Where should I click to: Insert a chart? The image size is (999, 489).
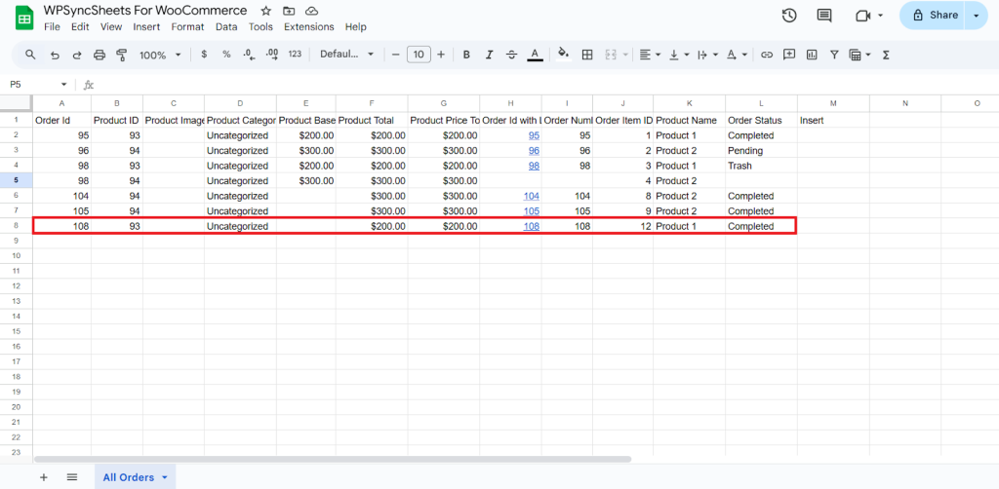812,55
